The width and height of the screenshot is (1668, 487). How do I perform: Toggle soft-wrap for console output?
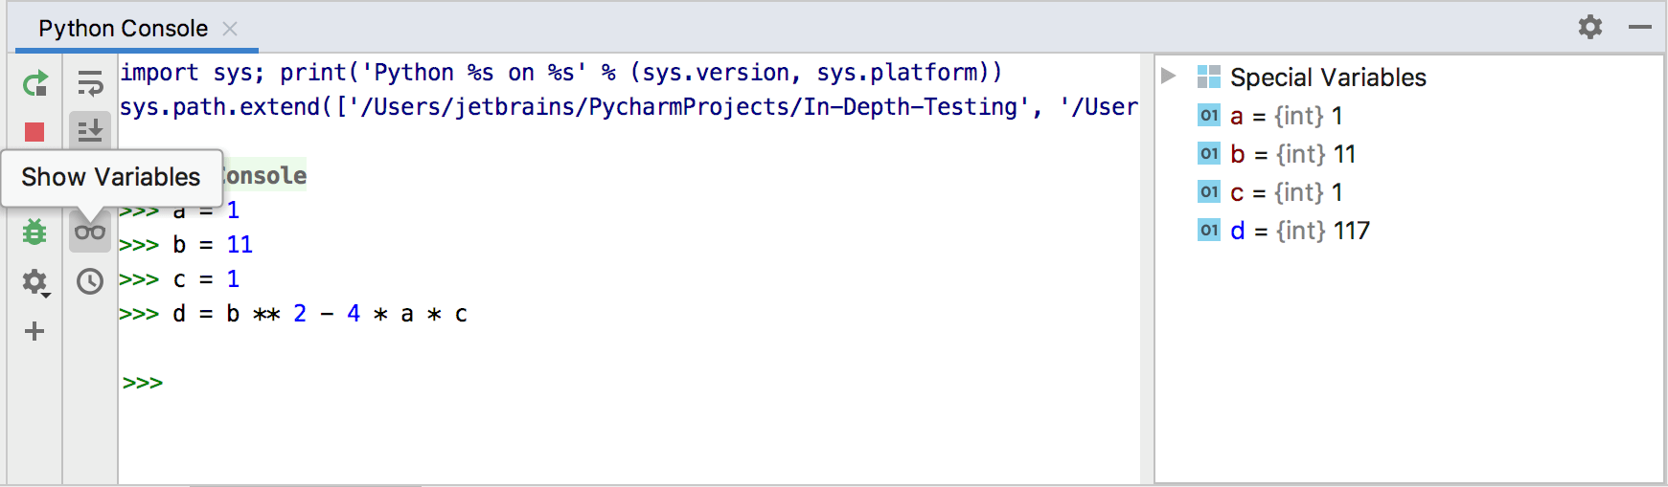[90, 84]
